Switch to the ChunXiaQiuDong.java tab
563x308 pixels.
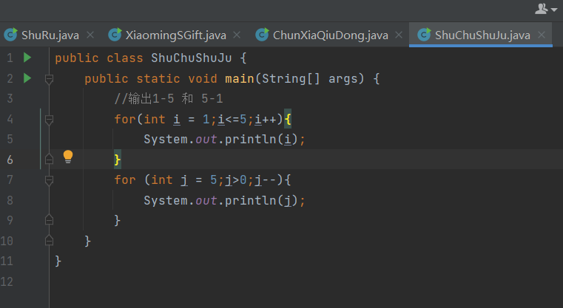(x=331, y=35)
